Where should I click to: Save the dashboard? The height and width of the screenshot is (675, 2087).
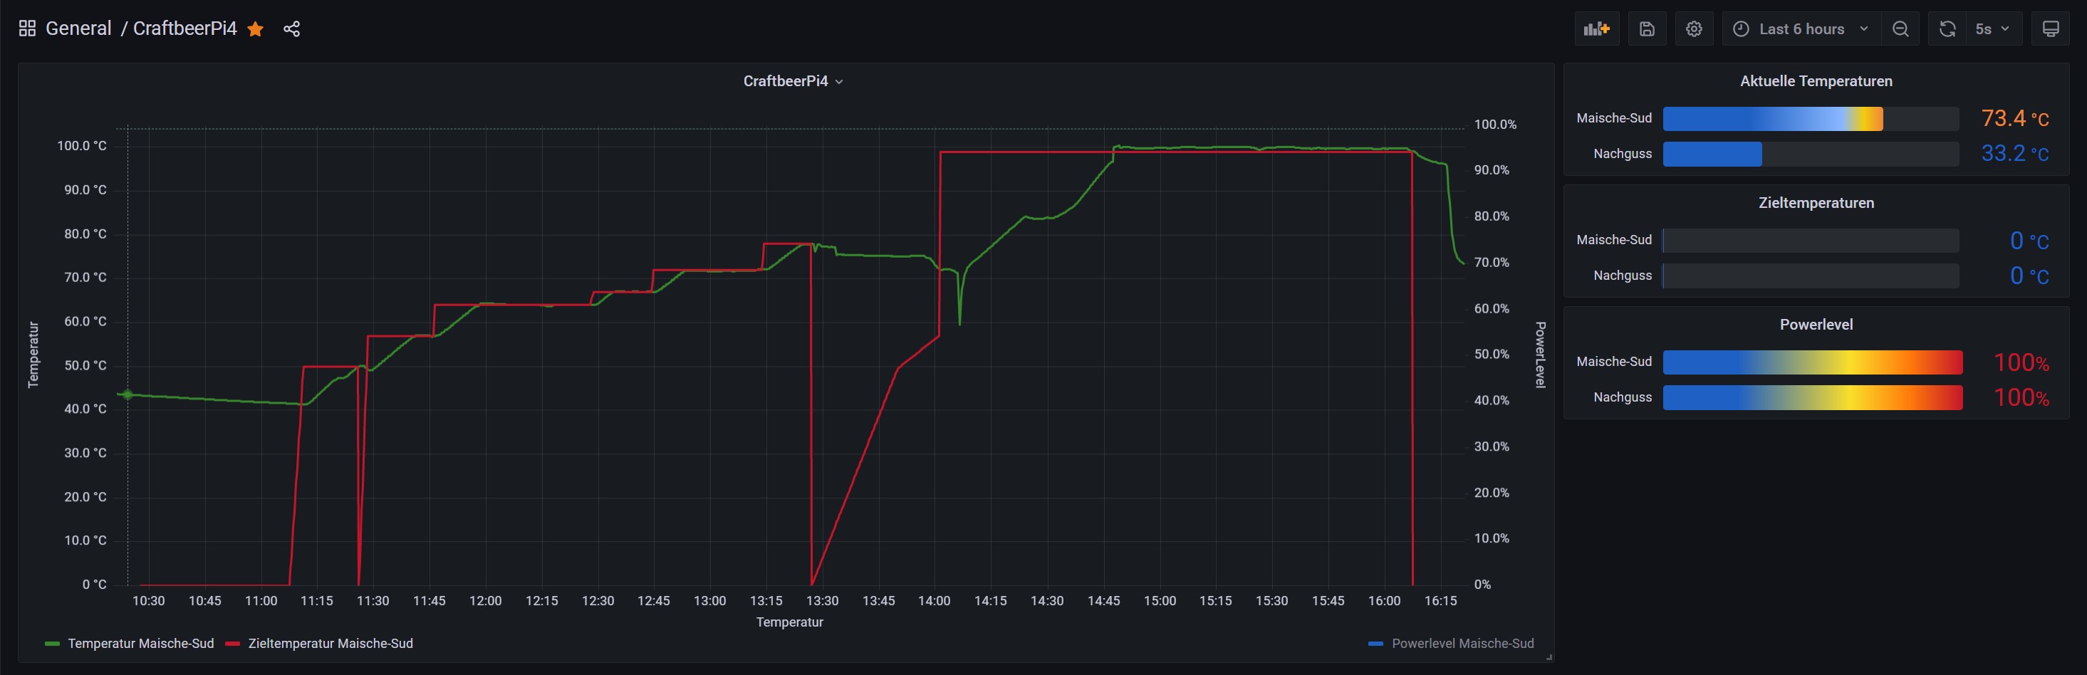pos(1646,29)
